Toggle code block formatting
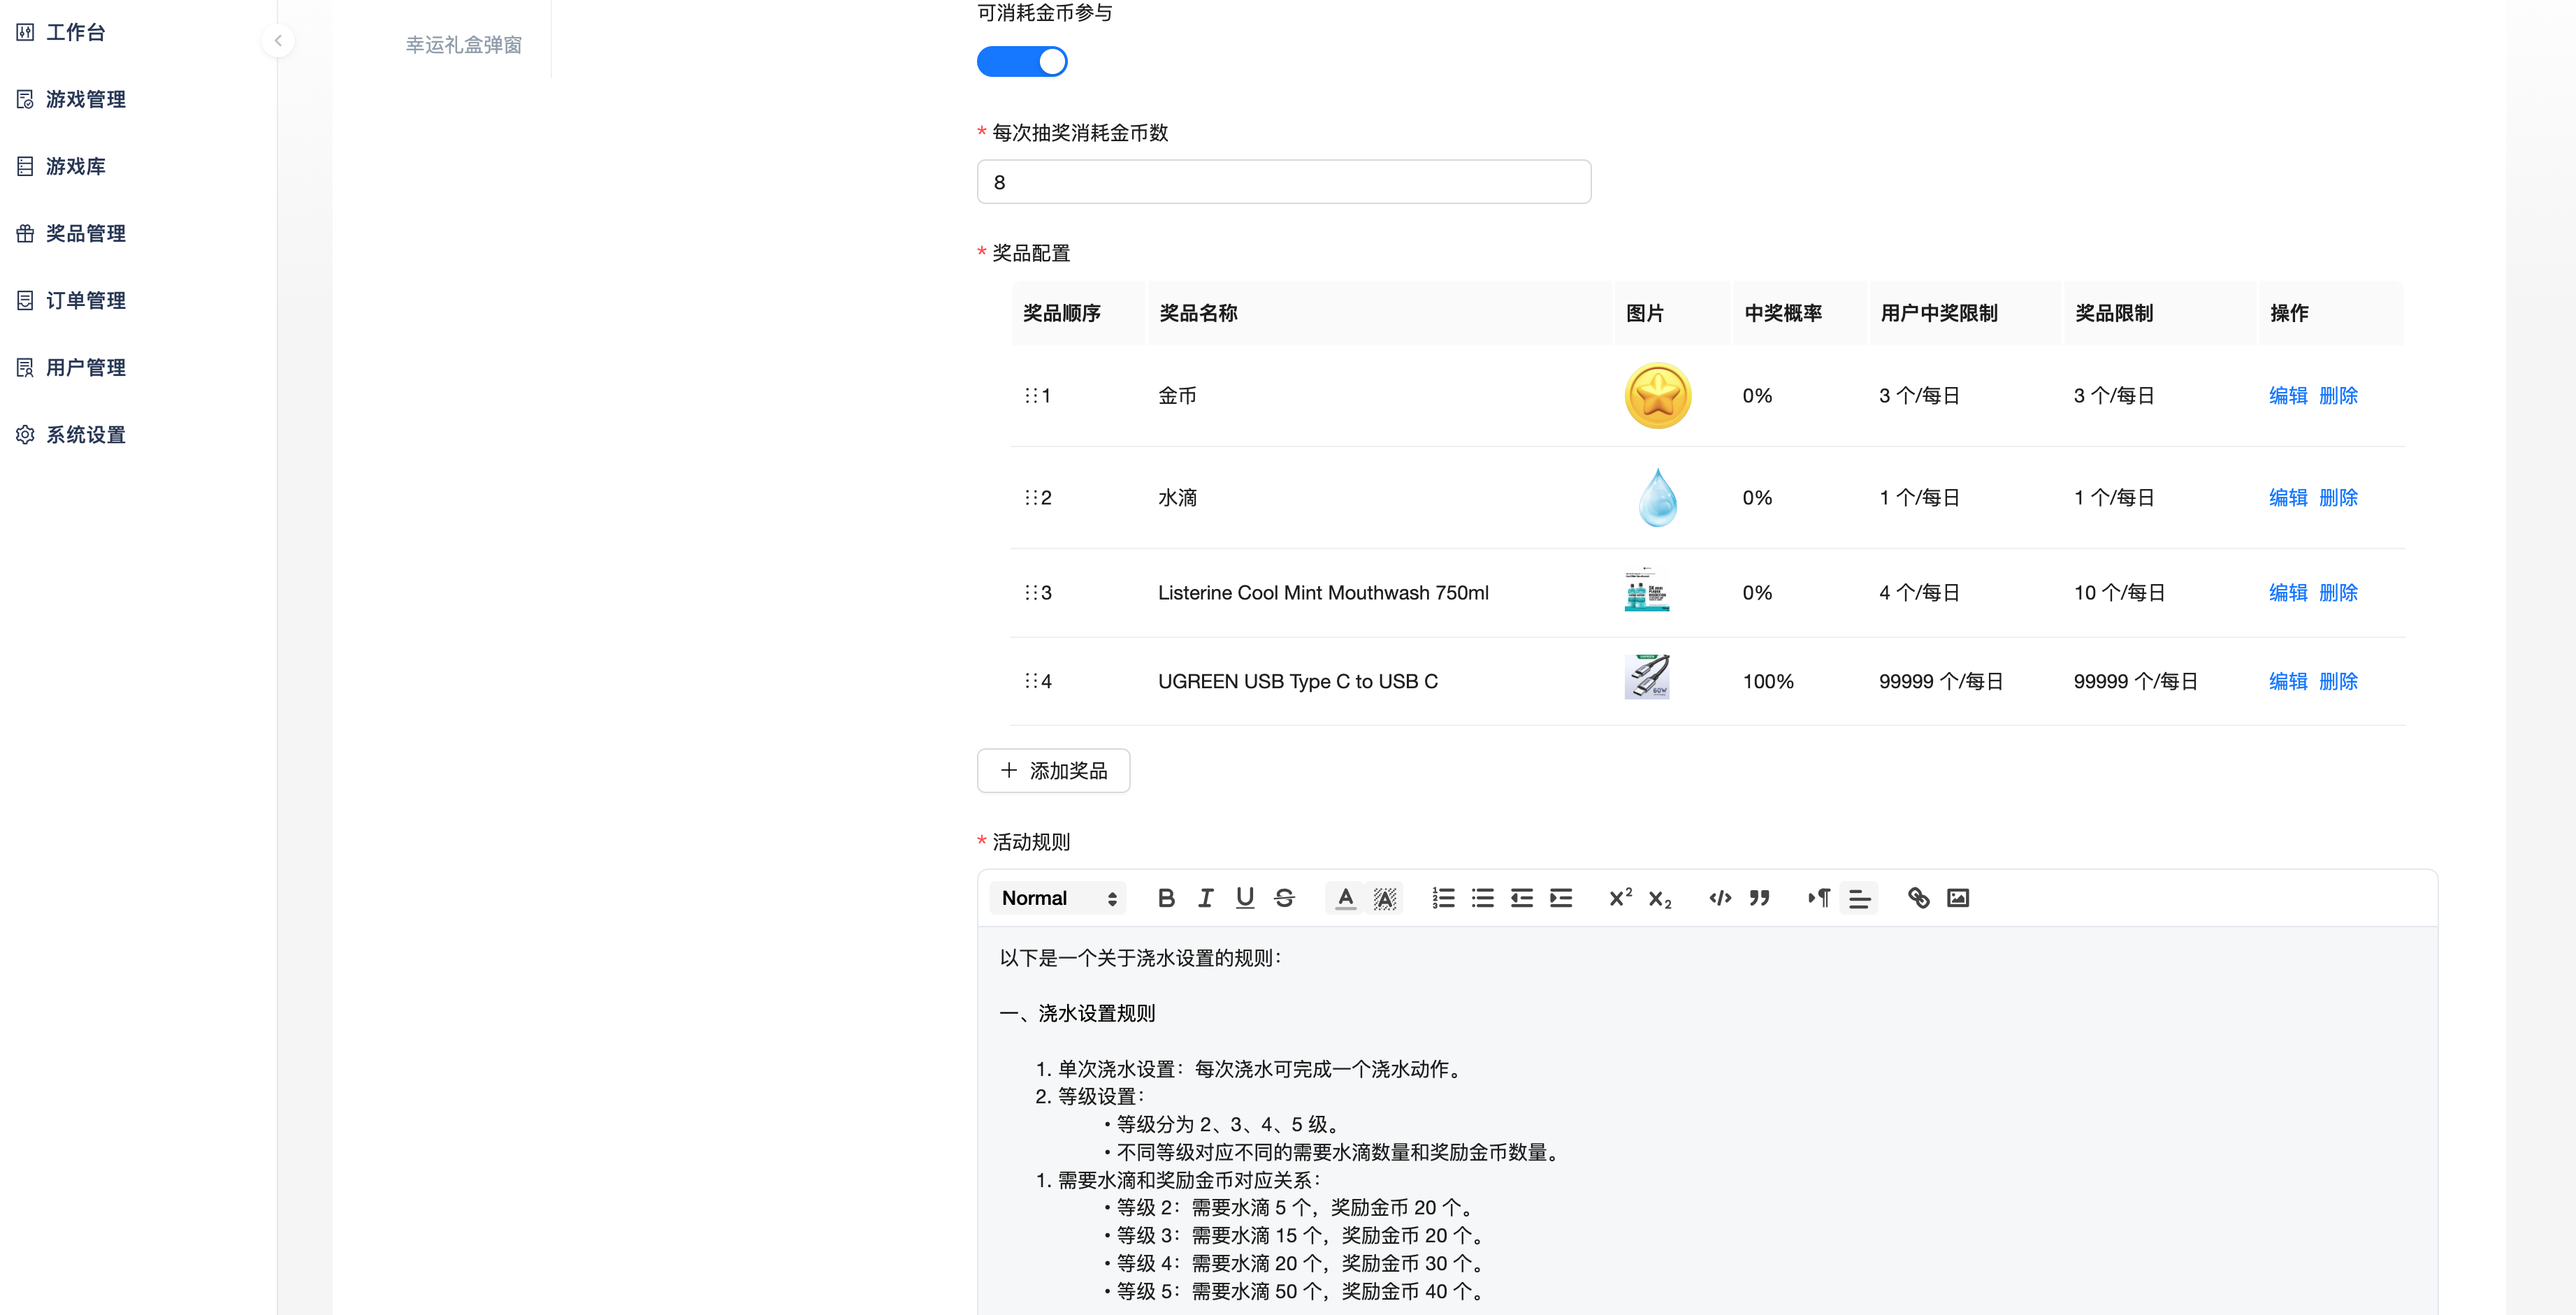 [1720, 898]
